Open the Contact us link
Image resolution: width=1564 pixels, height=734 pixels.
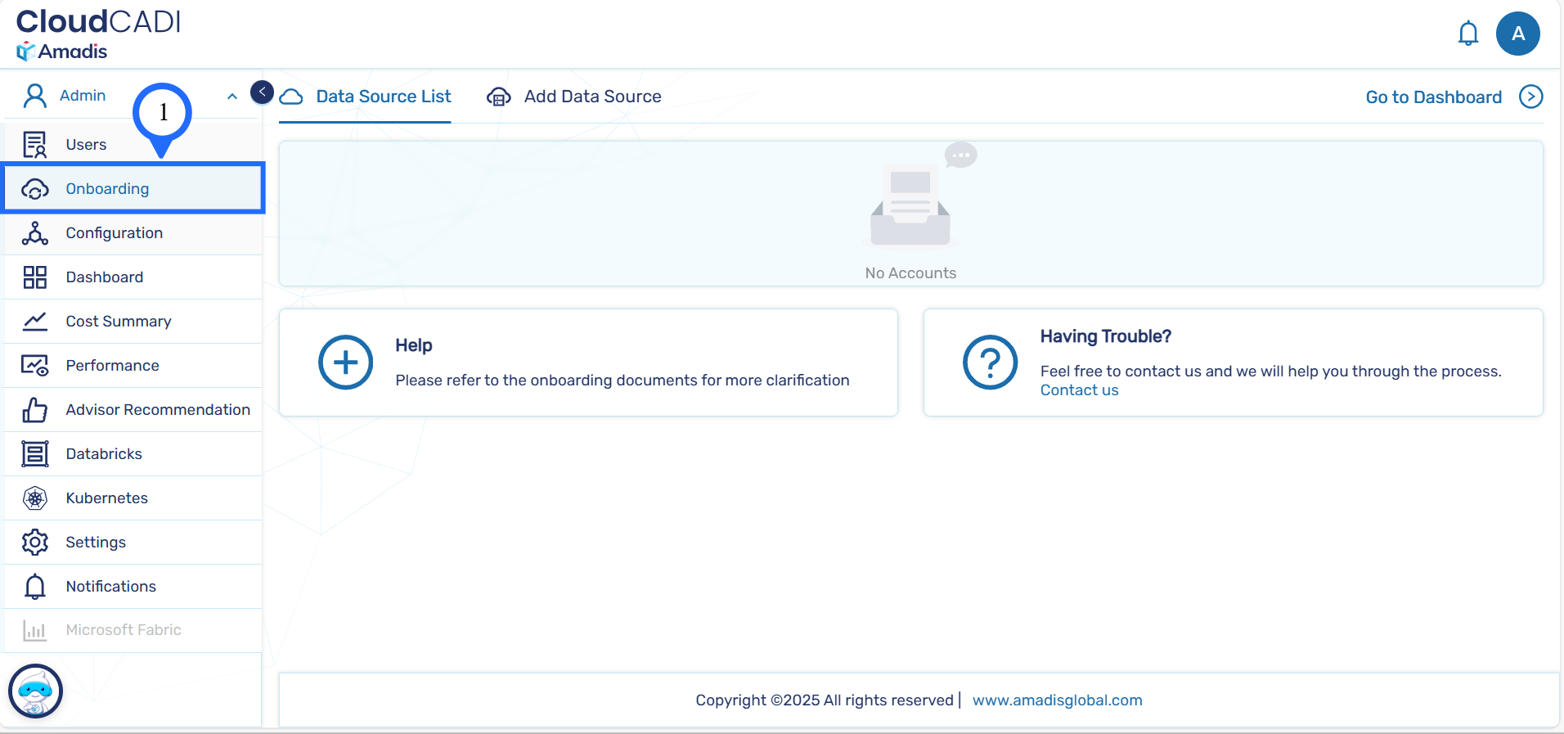pos(1079,390)
